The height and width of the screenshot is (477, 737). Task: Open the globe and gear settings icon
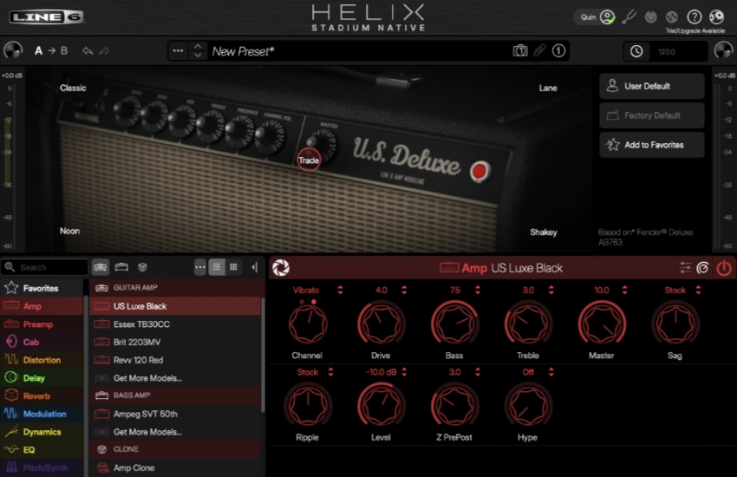[716, 17]
